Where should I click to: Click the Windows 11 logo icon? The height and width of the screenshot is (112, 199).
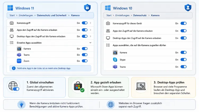coord(10,8)
